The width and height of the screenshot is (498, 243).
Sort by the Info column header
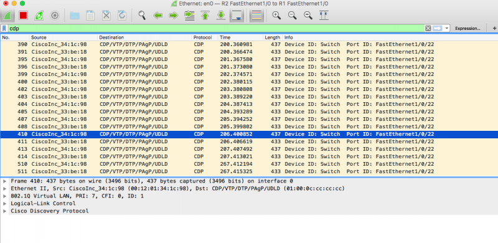click(x=390, y=37)
